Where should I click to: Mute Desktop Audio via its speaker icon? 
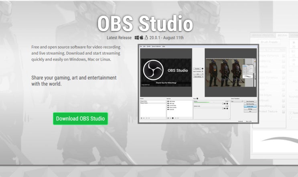(225, 108)
